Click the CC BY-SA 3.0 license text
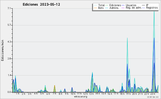 pos(153,97)
